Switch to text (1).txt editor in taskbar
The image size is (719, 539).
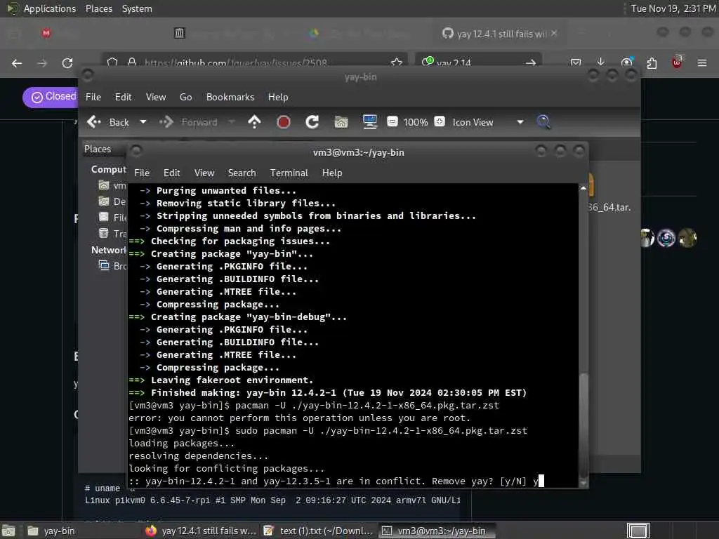tap(319, 531)
